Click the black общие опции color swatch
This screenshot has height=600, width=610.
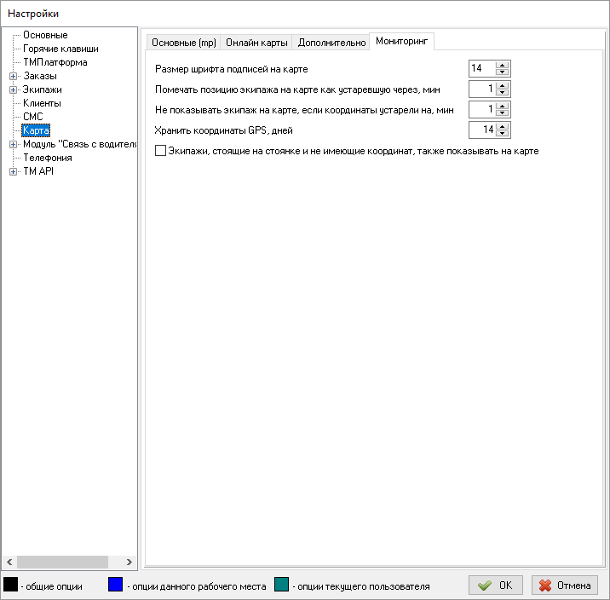coord(11,585)
